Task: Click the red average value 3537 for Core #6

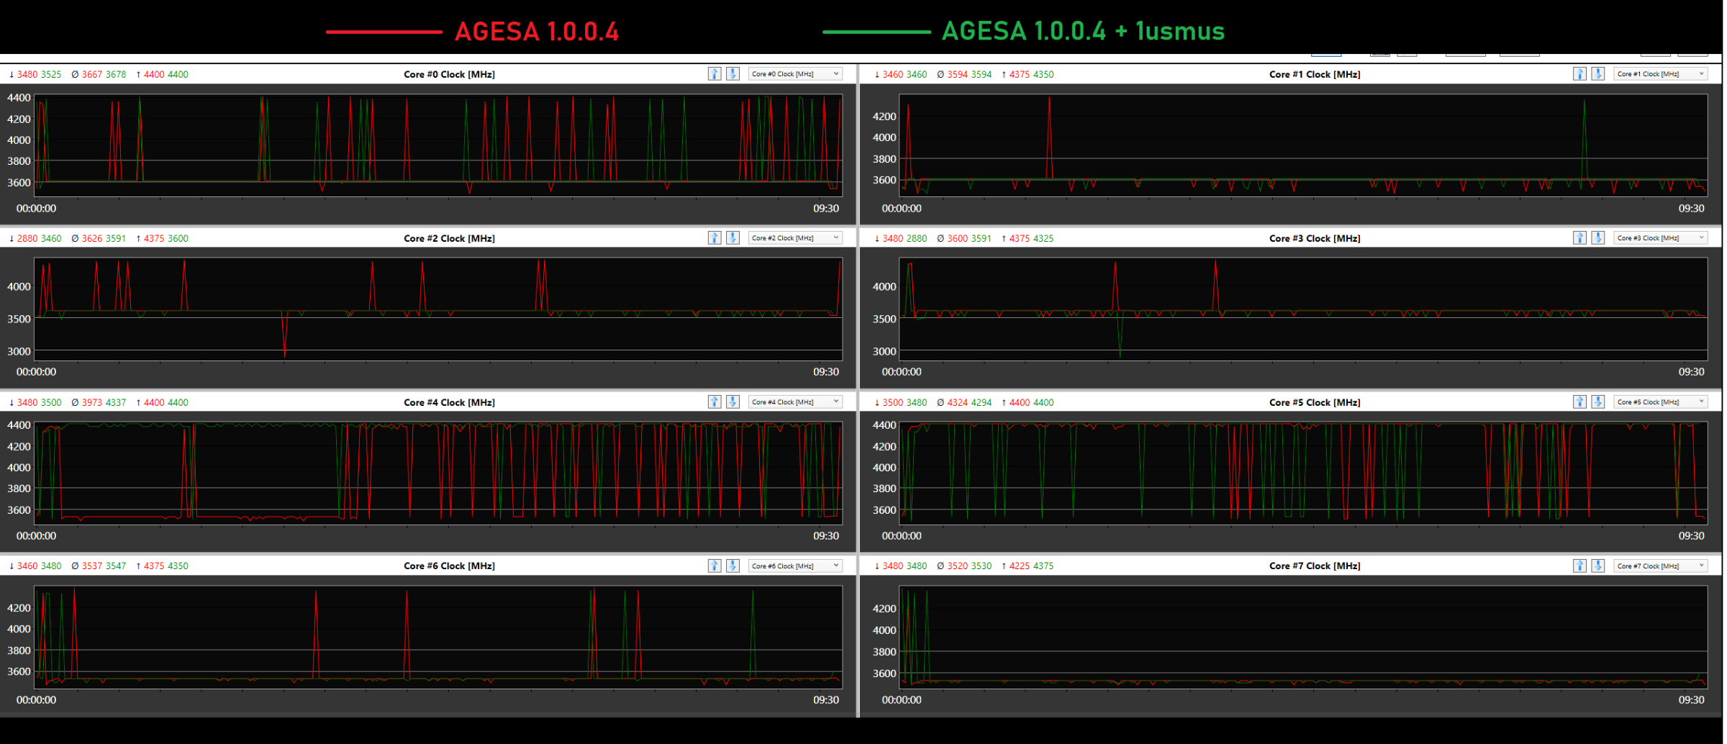Action: (x=92, y=566)
